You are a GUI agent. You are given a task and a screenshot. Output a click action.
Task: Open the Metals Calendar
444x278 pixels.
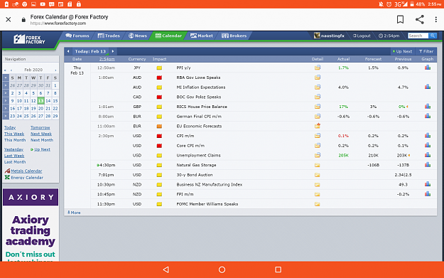[23, 171]
